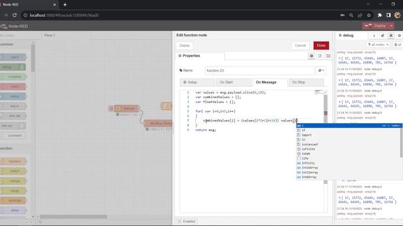Open node properties settings gear icon

(x=312, y=56)
